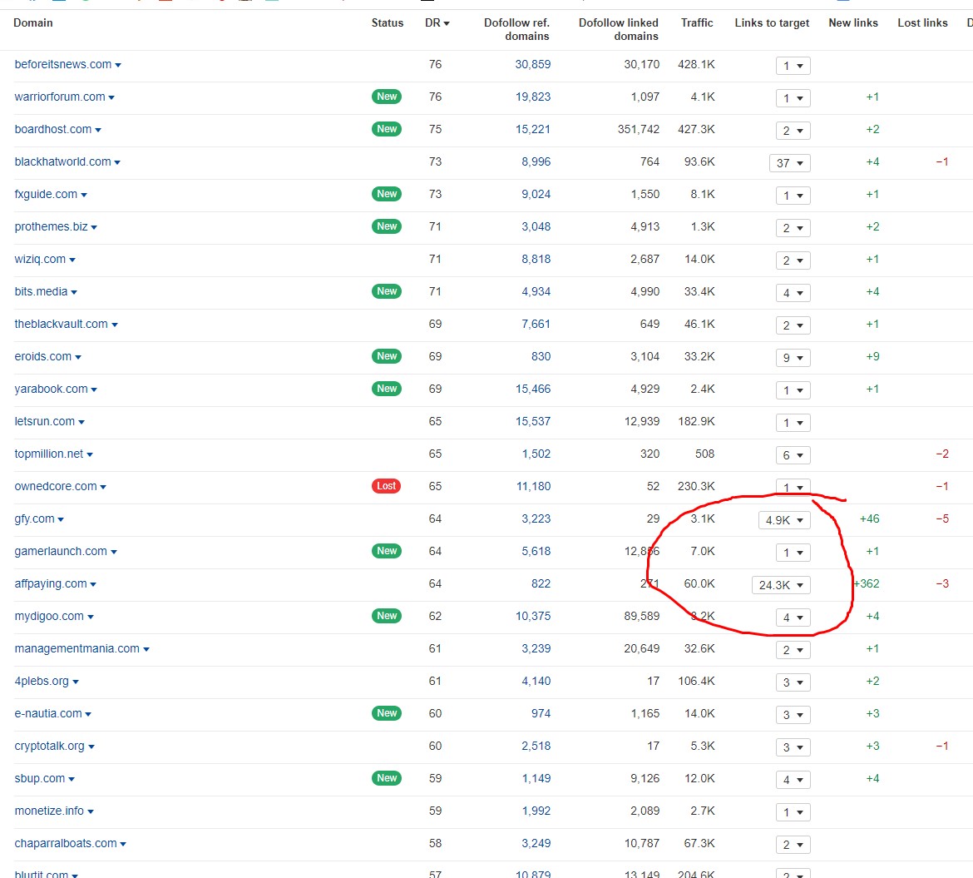Open the sbup.com domain link
Viewport: 973px width, 878px height.
point(40,779)
